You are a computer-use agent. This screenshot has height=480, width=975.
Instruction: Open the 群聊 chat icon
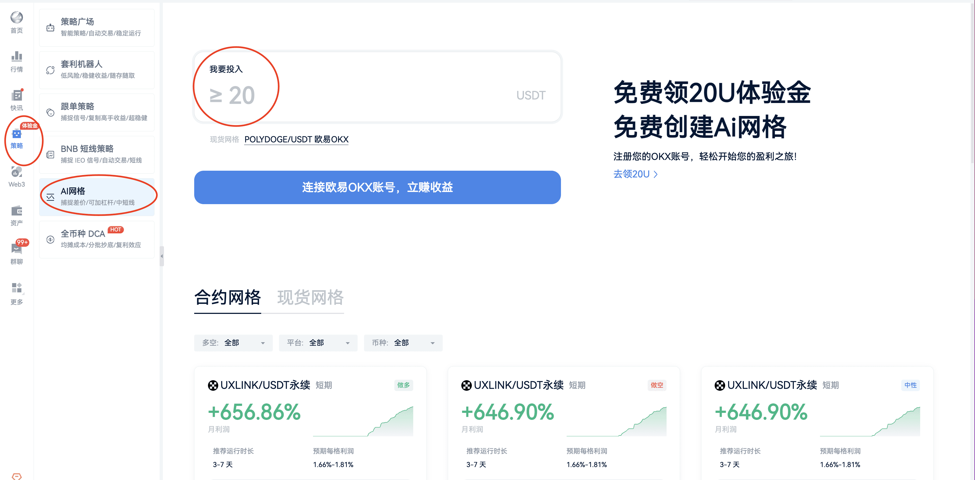click(17, 249)
